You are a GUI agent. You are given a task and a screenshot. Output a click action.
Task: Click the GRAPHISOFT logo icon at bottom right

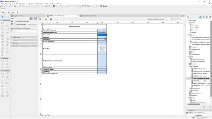[193, 118]
